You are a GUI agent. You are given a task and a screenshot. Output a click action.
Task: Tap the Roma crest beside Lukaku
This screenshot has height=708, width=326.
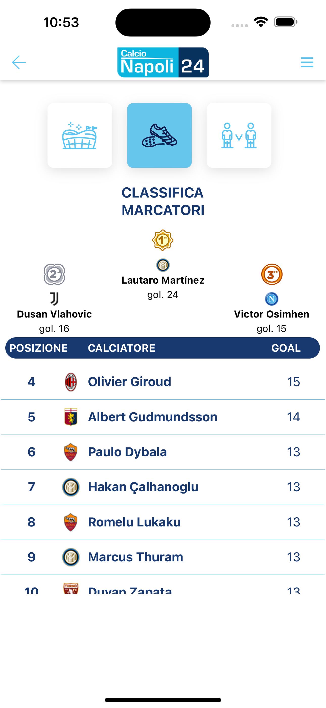pos(71,522)
